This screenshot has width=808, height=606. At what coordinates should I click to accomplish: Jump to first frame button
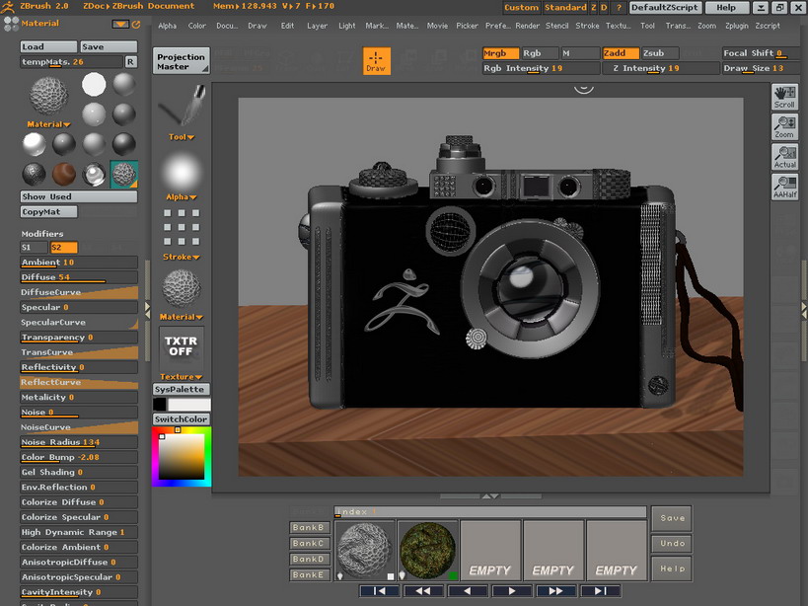tap(379, 591)
